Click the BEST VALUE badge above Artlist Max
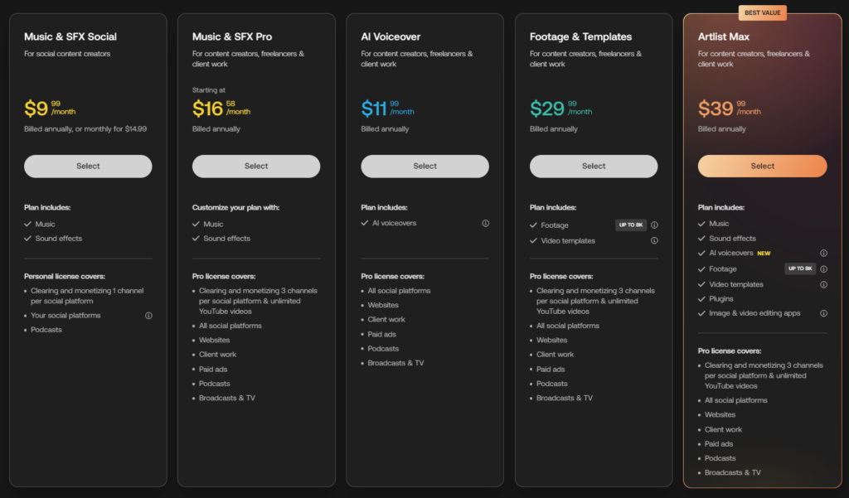This screenshot has height=498, width=849. coord(763,12)
